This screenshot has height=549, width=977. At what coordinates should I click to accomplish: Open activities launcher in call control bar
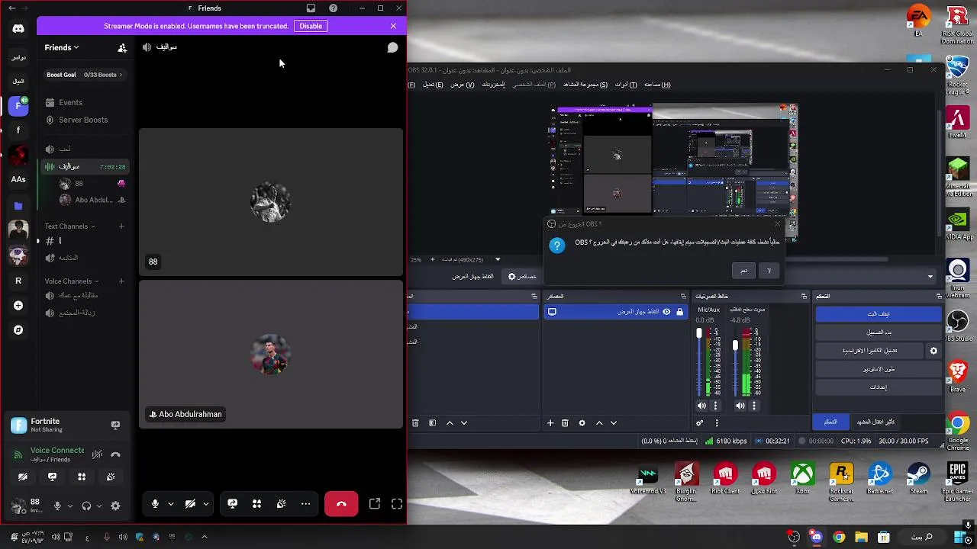click(257, 504)
